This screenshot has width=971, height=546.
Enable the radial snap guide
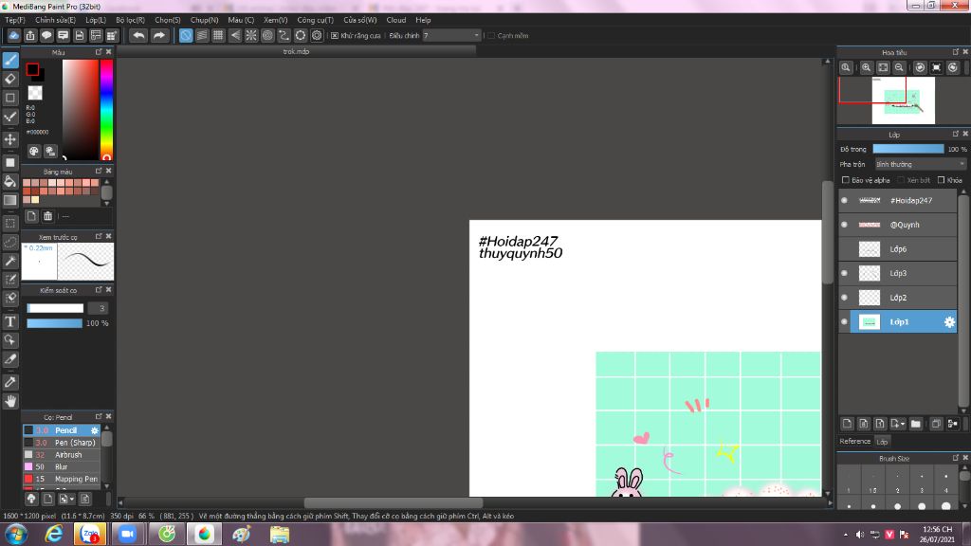click(250, 36)
